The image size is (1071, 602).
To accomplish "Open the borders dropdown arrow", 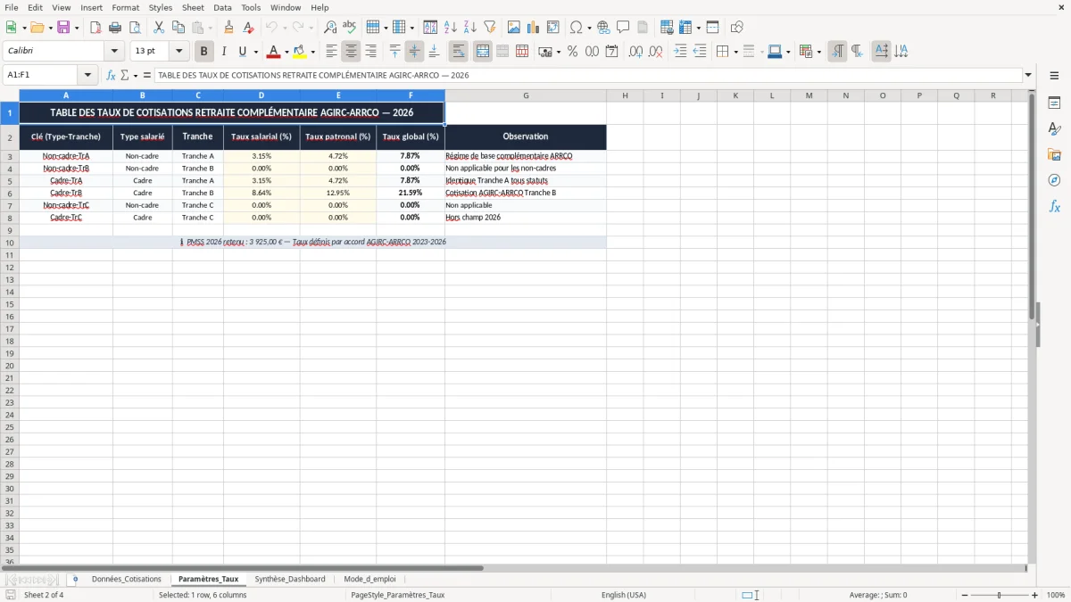I will coord(736,53).
